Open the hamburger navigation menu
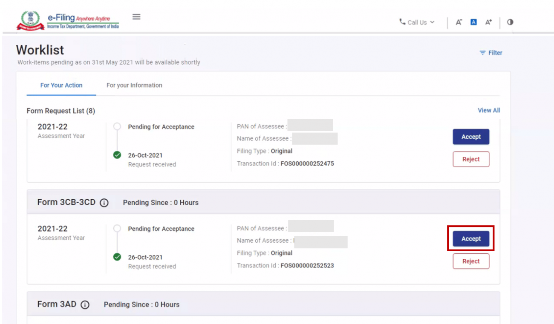Image resolution: width=554 pixels, height=324 pixels. click(136, 17)
